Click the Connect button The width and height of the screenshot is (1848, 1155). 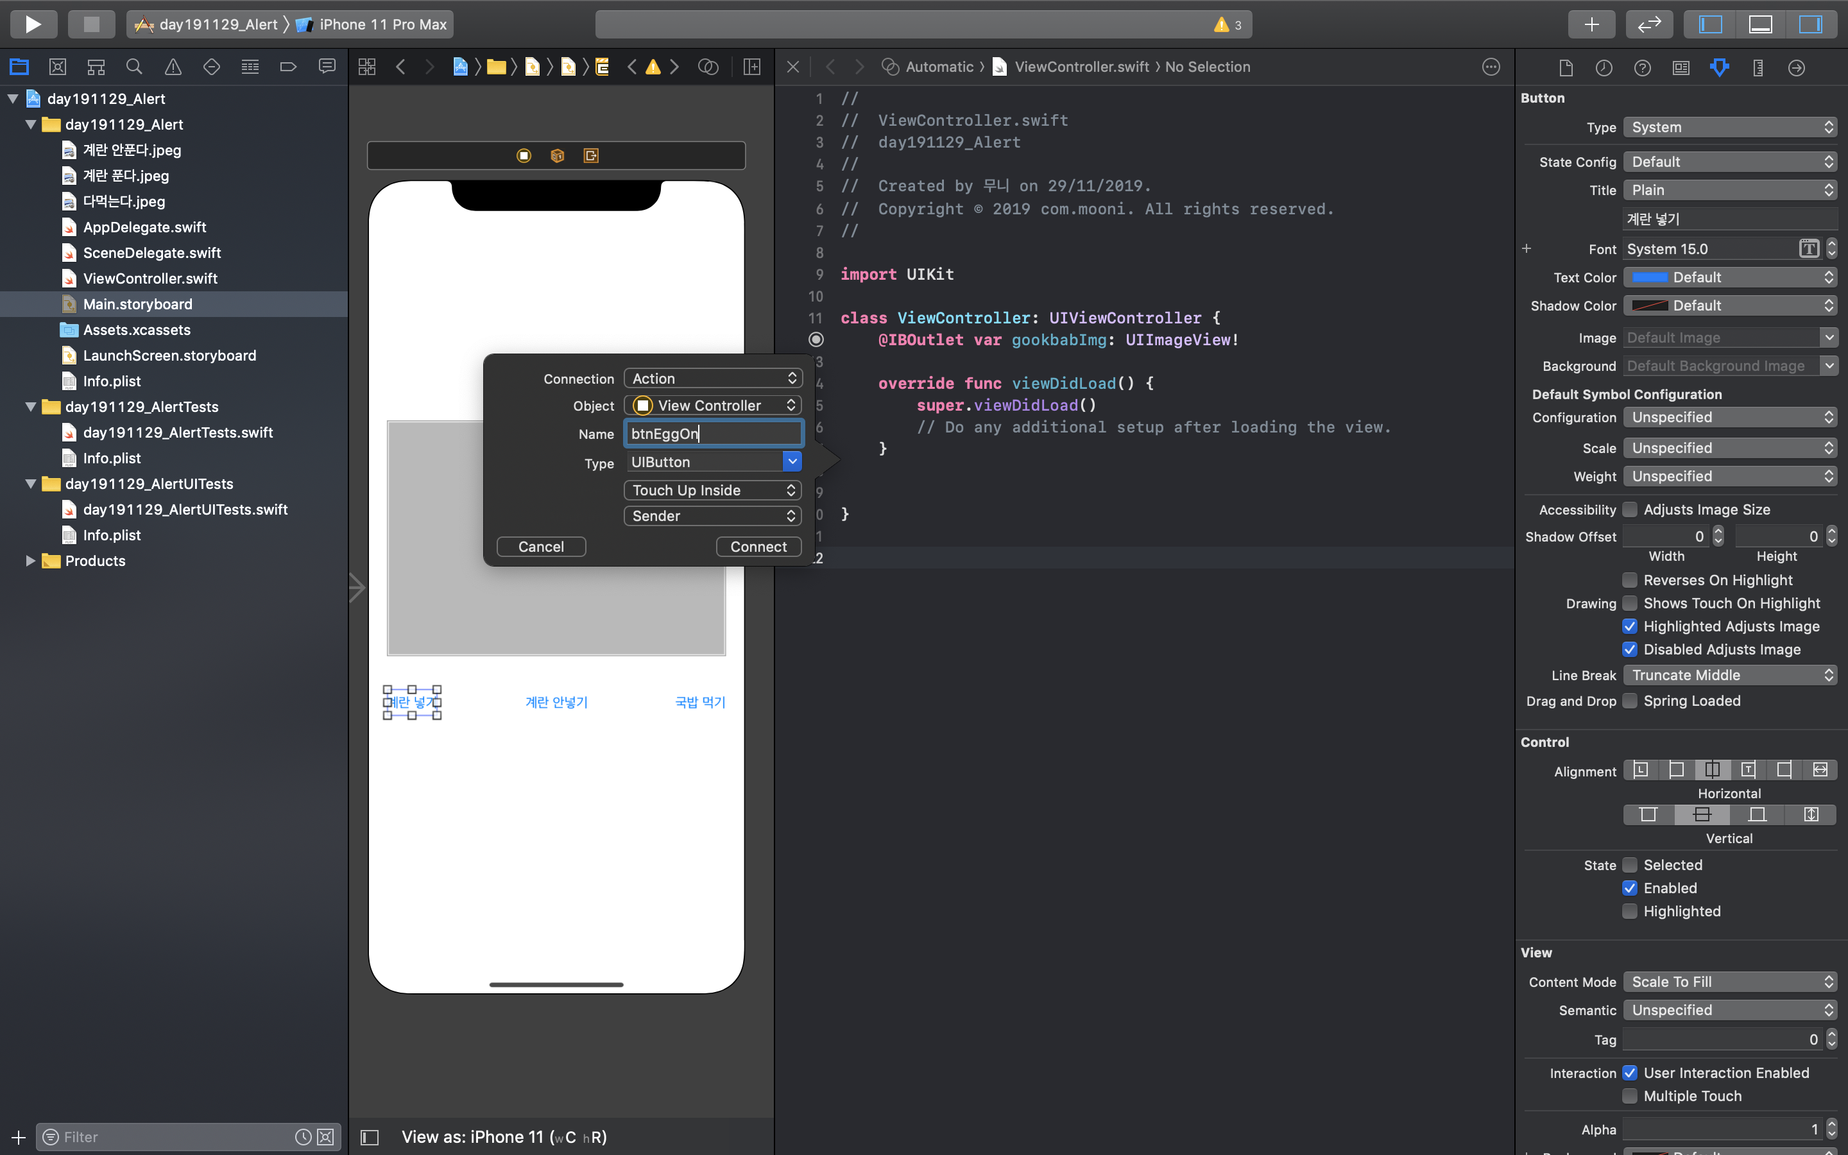coord(758,546)
